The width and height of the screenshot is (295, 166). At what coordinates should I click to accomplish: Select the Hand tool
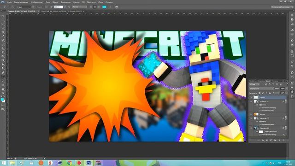point(3,89)
